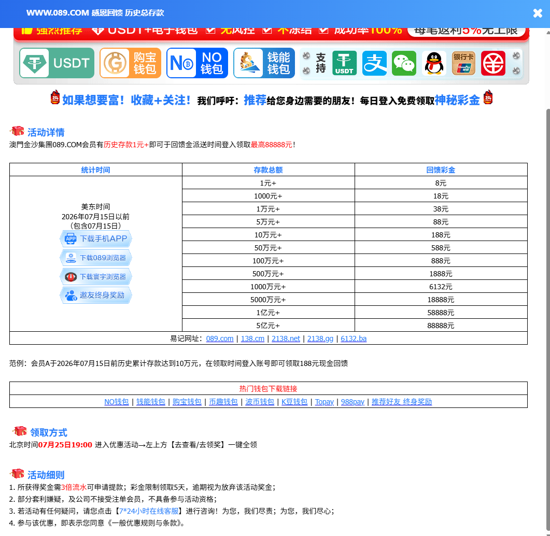Open the 089.com link

pyautogui.click(x=220, y=338)
